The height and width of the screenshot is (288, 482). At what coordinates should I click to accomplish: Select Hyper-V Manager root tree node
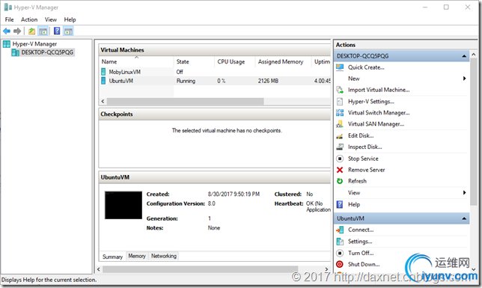click(34, 44)
